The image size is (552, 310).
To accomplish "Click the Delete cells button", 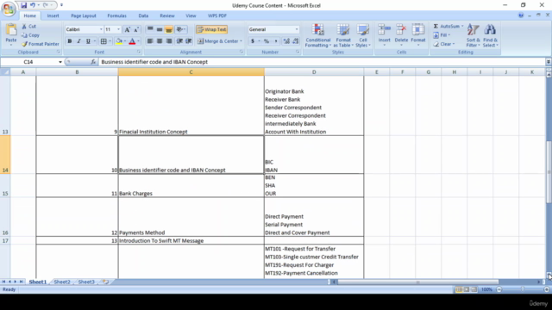I will click(x=401, y=35).
